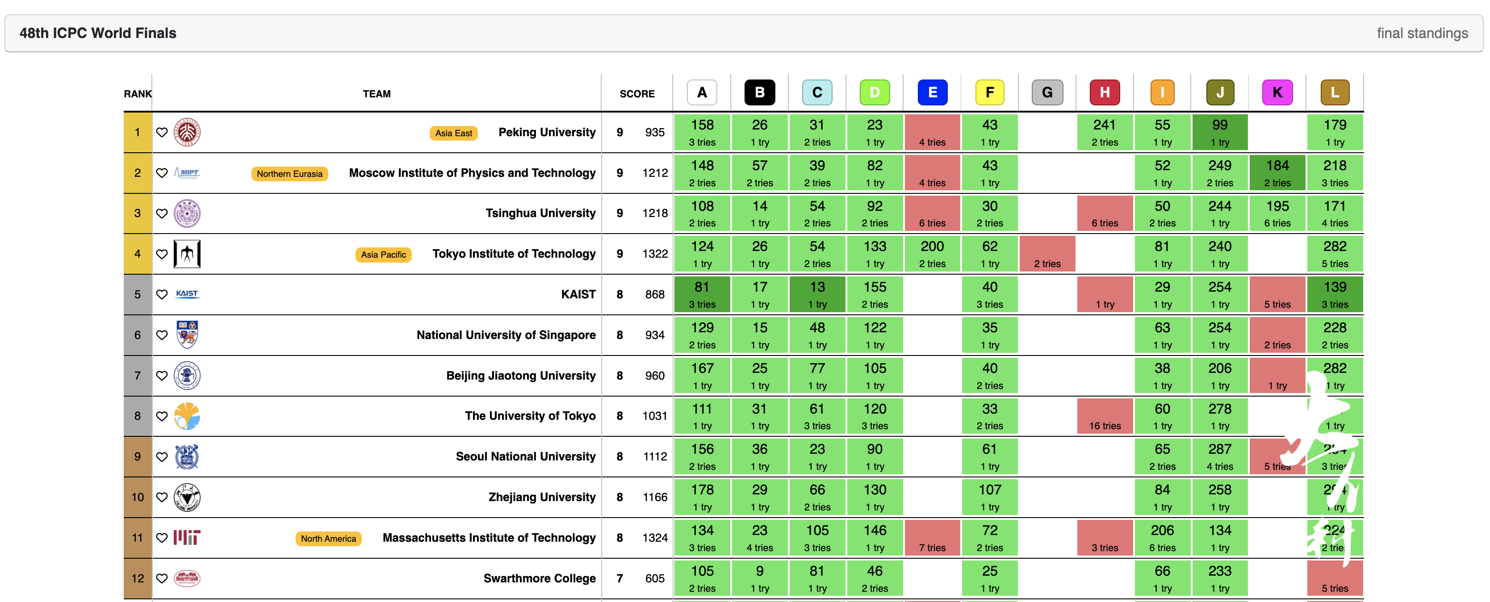The image size is (1490, 602).
Task: Click the SCORE column header
Action: tap(637, 94)
